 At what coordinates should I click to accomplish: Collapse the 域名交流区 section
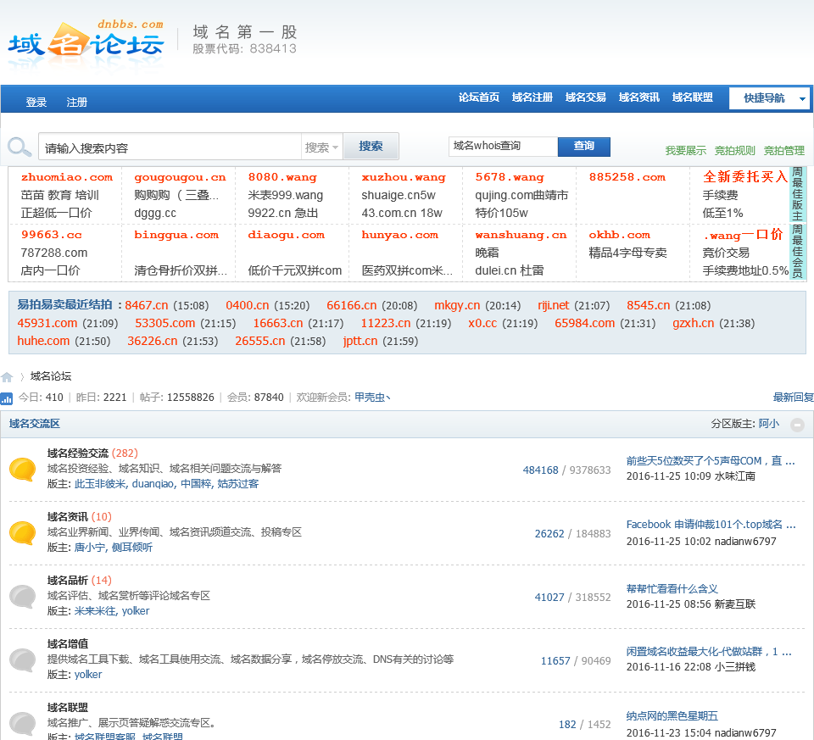pyautogui.click(x=797, y=425)
